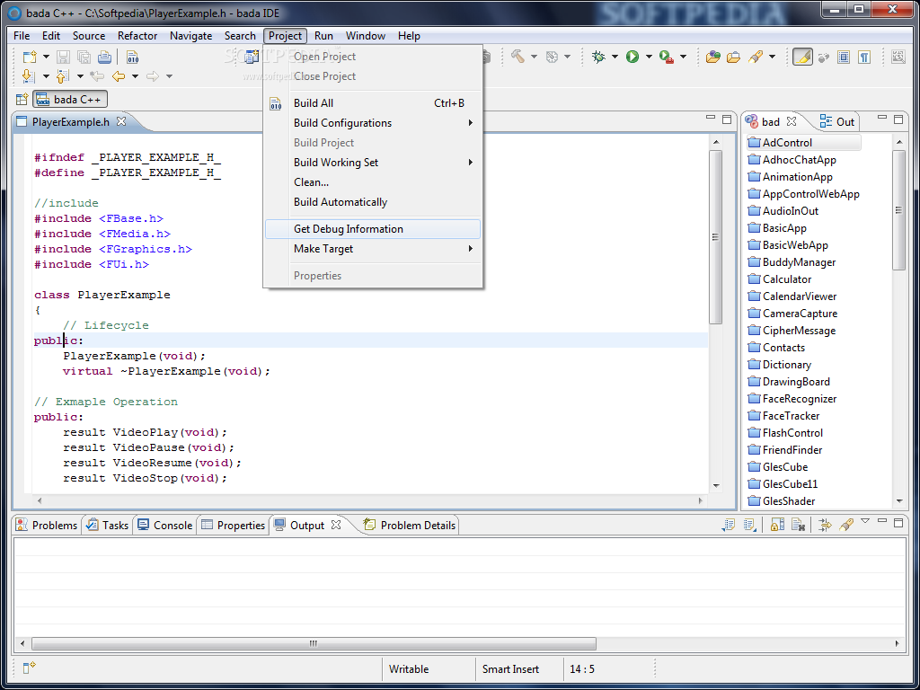Open Back history dropdown arrow
This screenshot has height=690, width=920.
click(135, 76)
